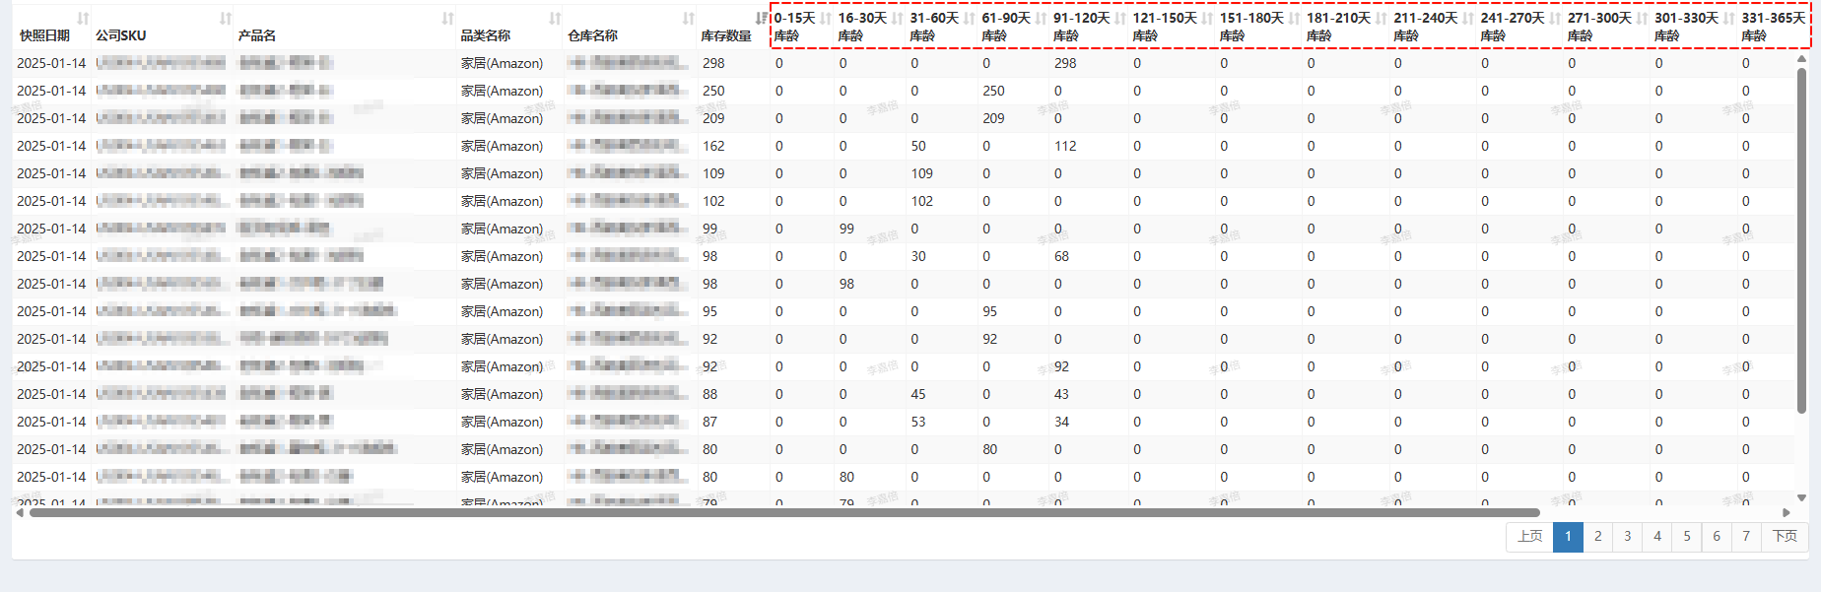Sort by 271-300天库龄 column sort icon

pos(1642,19)
